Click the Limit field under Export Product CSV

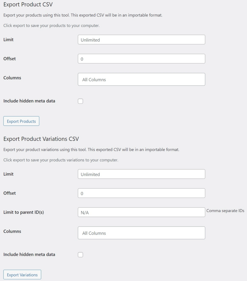click(141, 40)
